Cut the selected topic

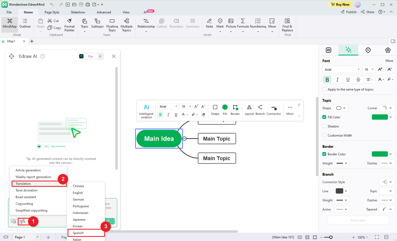coord(53,21)
